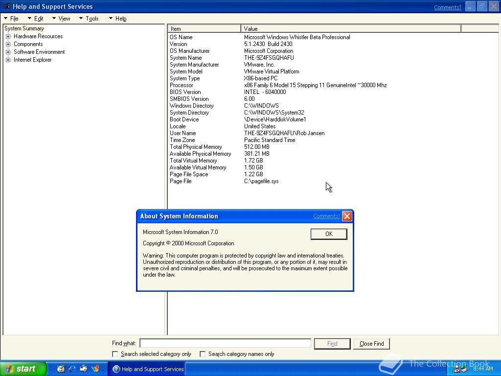
Task: Click the taskbar clock 8:44 AM
Action: pyautogui.click(x=483, y=369)
